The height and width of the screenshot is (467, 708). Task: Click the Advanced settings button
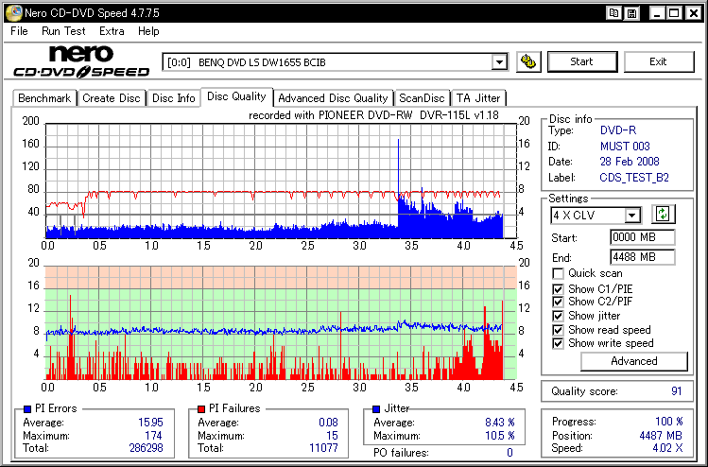634,361
